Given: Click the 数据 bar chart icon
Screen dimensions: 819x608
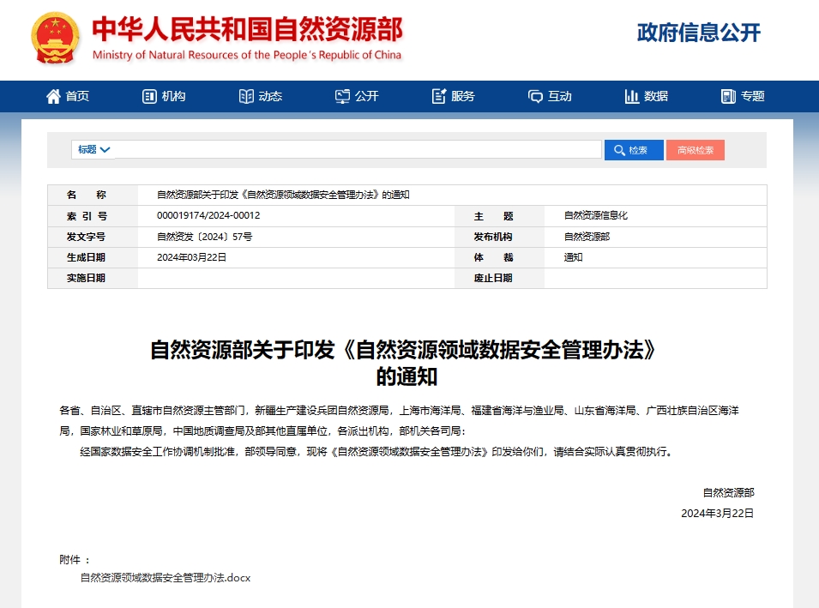Looking at the screenshot, I should pyautogui.click(x=632, y=96).
